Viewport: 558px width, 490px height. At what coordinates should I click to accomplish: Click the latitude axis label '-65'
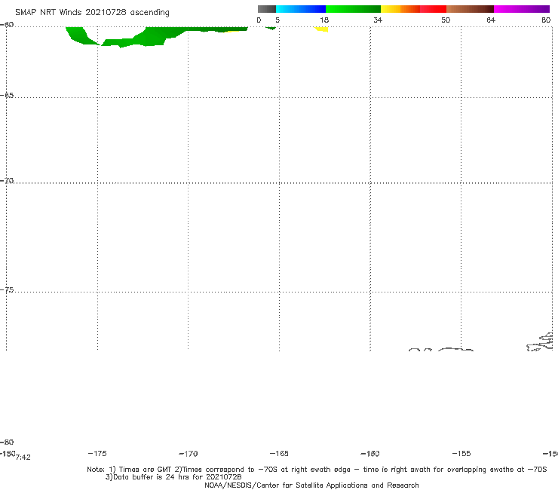[7, 96]
